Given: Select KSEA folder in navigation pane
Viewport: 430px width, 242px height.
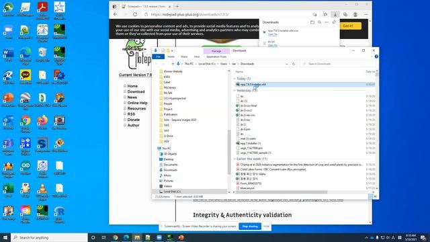Looking at the screenshot, I should point(167,77).
